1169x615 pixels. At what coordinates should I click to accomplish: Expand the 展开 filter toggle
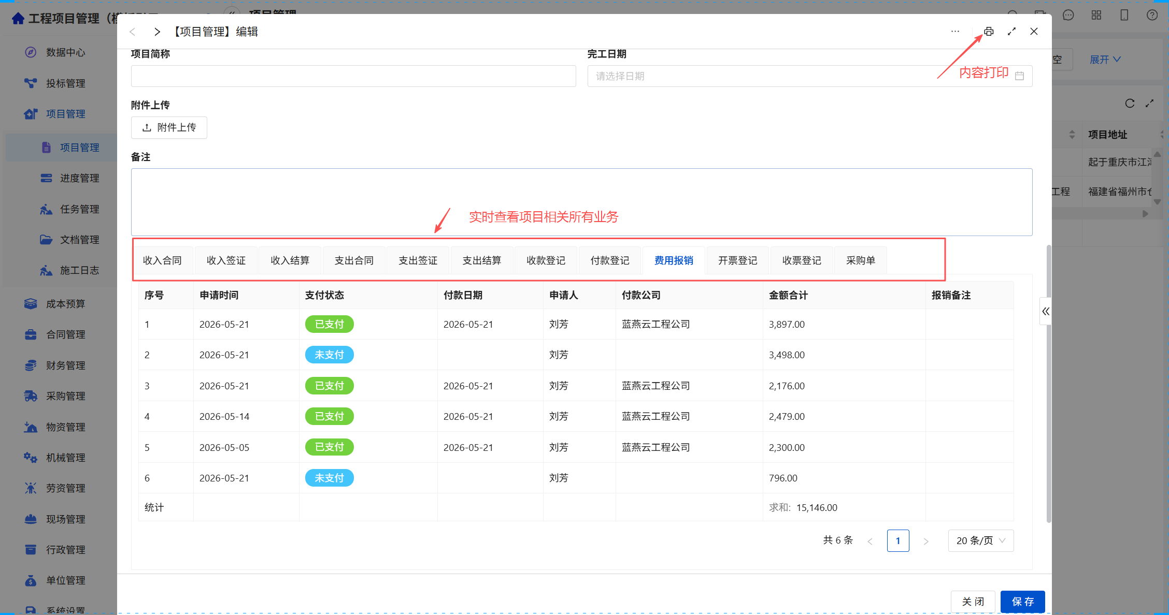pos(1105,60)
